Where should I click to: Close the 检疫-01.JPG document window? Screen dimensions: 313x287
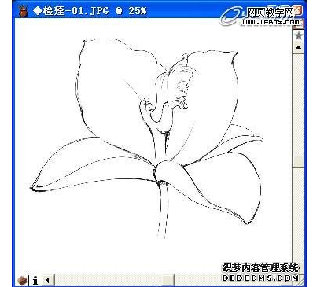[298, 11]
